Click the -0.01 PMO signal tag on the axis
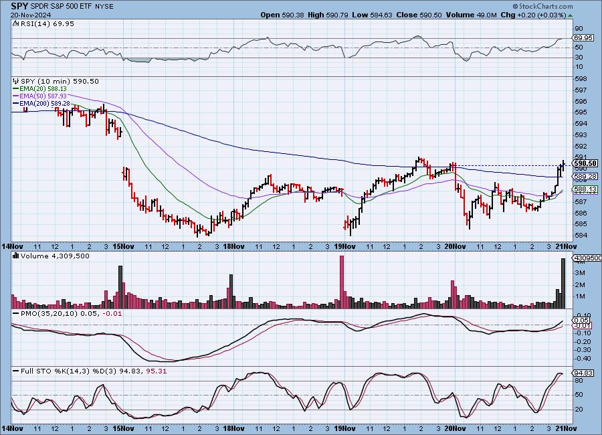Viewport: 602px width, 435px height. click(583, 326)
